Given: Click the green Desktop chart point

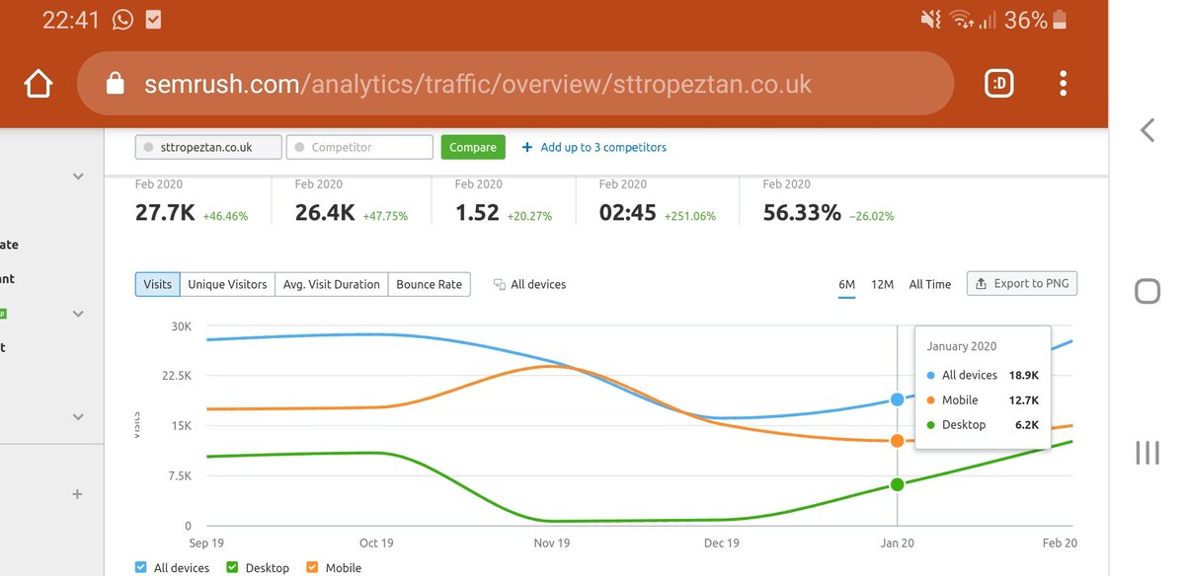Looking at the screenshot, I should point(897,484).
